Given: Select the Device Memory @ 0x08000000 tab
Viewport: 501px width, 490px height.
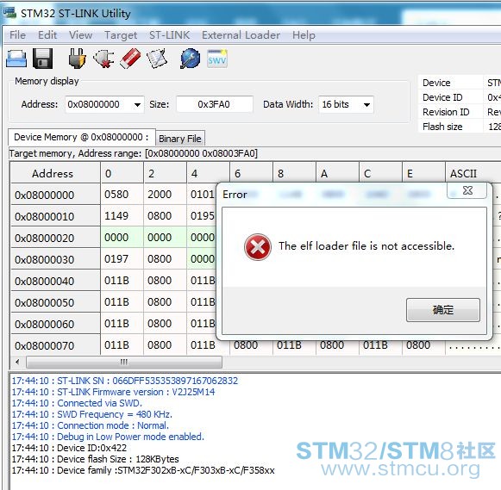Looking at the screenshot, I should tap(81, 137).
